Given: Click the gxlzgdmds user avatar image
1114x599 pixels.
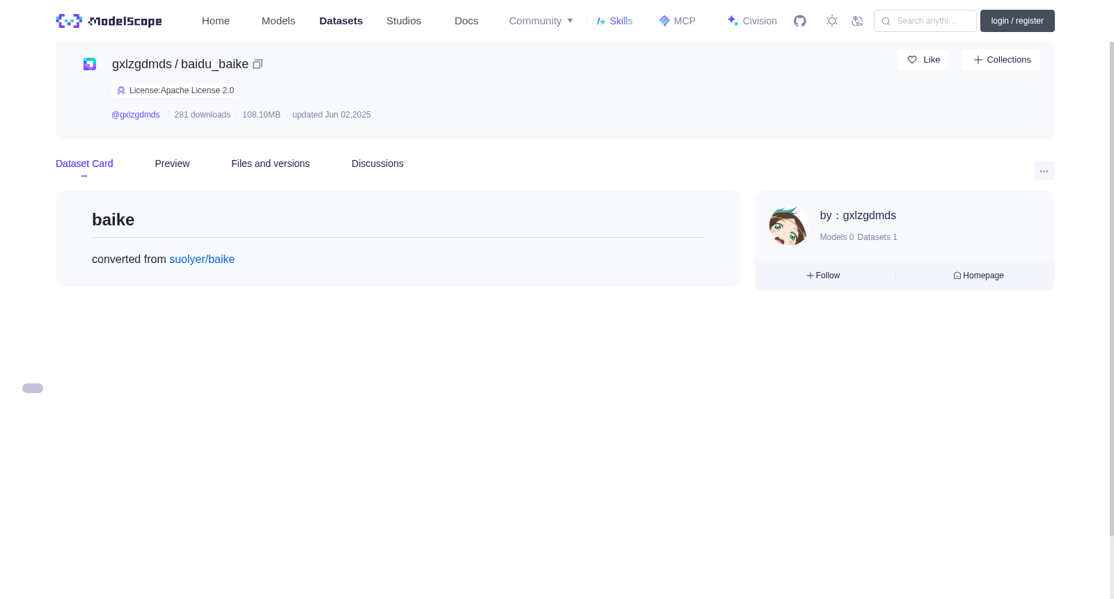Looking at the screenshot, I should click(788, 225).
